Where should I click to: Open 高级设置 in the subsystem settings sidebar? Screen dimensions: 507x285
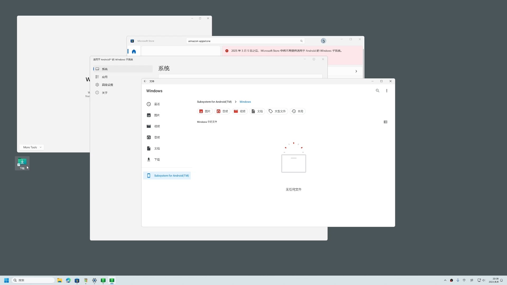coord(107,84)
